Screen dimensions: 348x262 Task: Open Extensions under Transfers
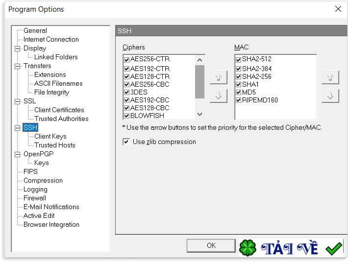50,75
